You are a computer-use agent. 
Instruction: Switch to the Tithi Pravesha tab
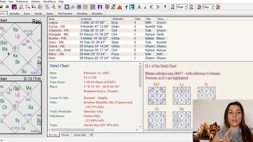(x=65, y=13)
